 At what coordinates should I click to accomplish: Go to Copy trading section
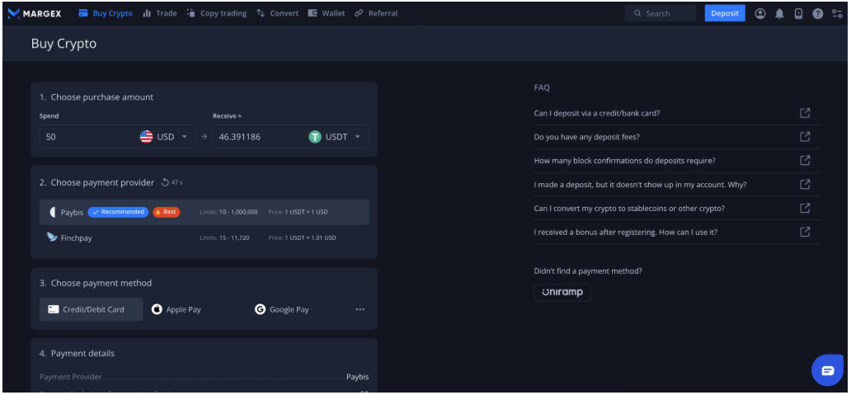pyautogui.click(x=217, y=13)
